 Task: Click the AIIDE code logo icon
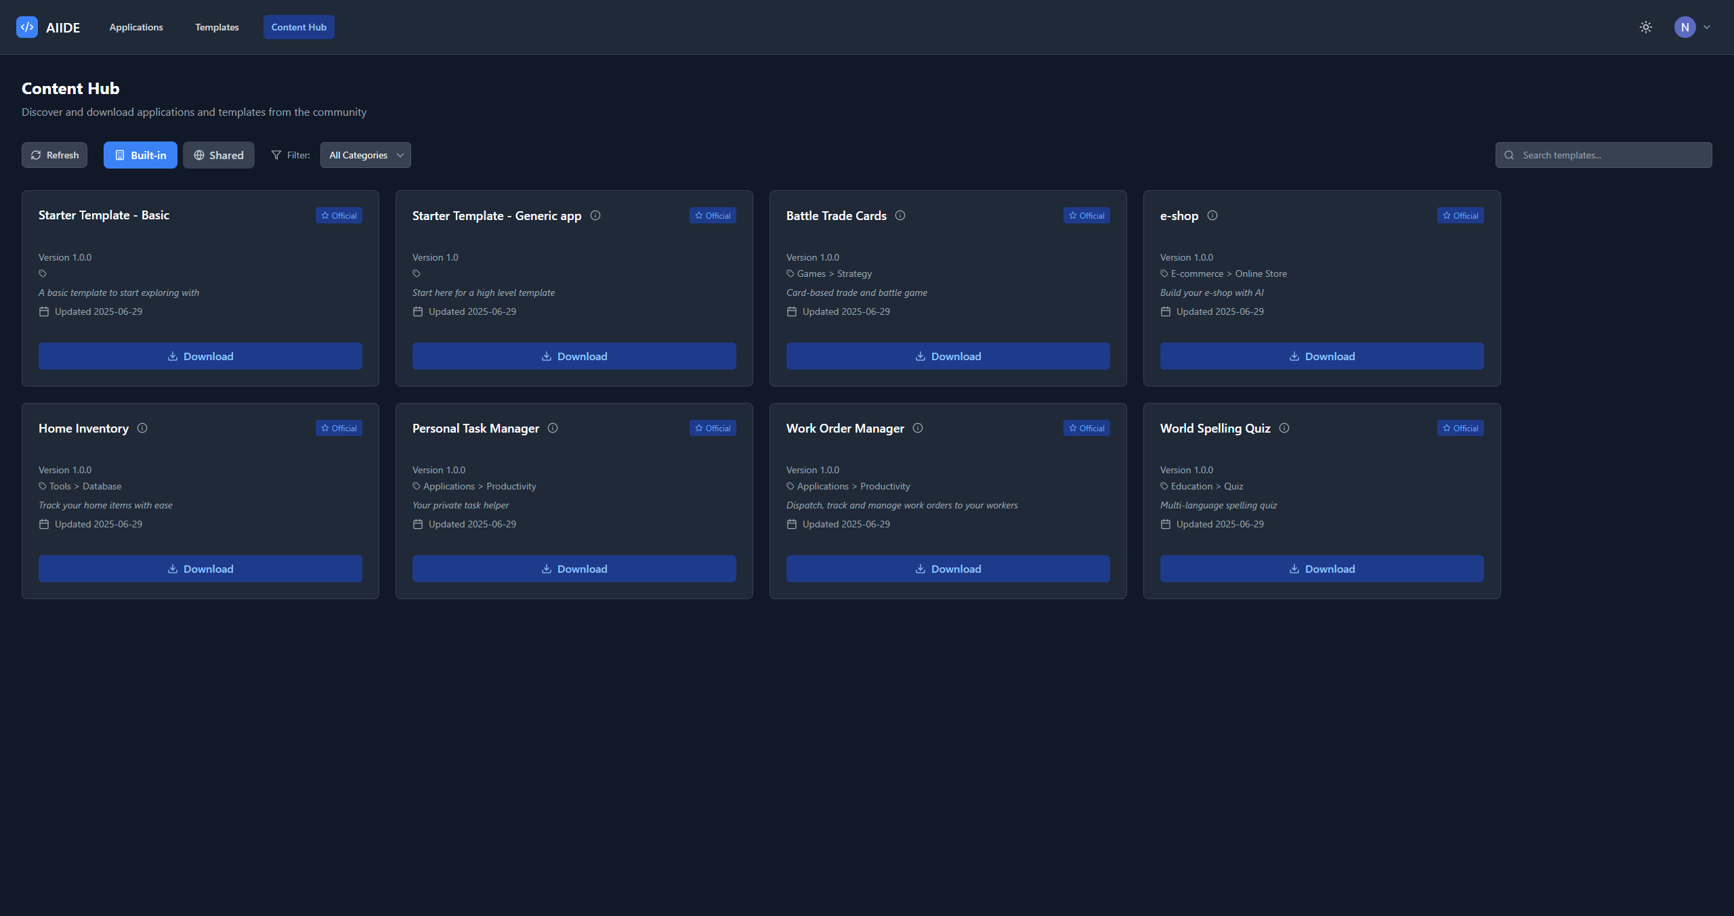tap(27, 27)
